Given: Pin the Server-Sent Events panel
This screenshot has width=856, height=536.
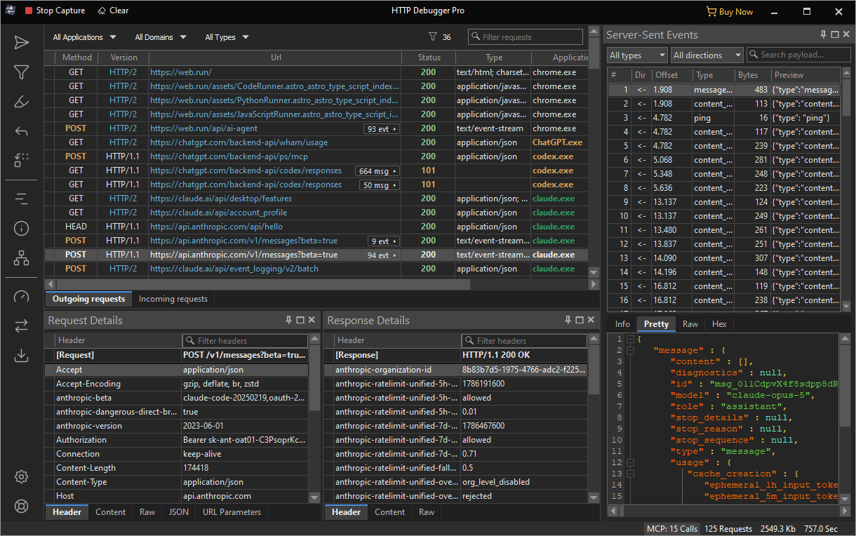Looking at the screenshot, I should point(823,35).
